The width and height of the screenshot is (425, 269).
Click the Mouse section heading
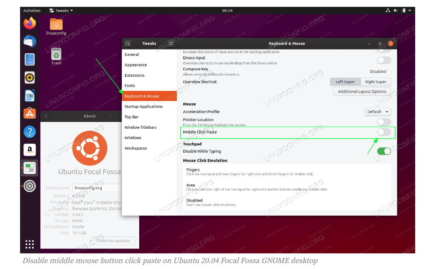coord(189,104)
